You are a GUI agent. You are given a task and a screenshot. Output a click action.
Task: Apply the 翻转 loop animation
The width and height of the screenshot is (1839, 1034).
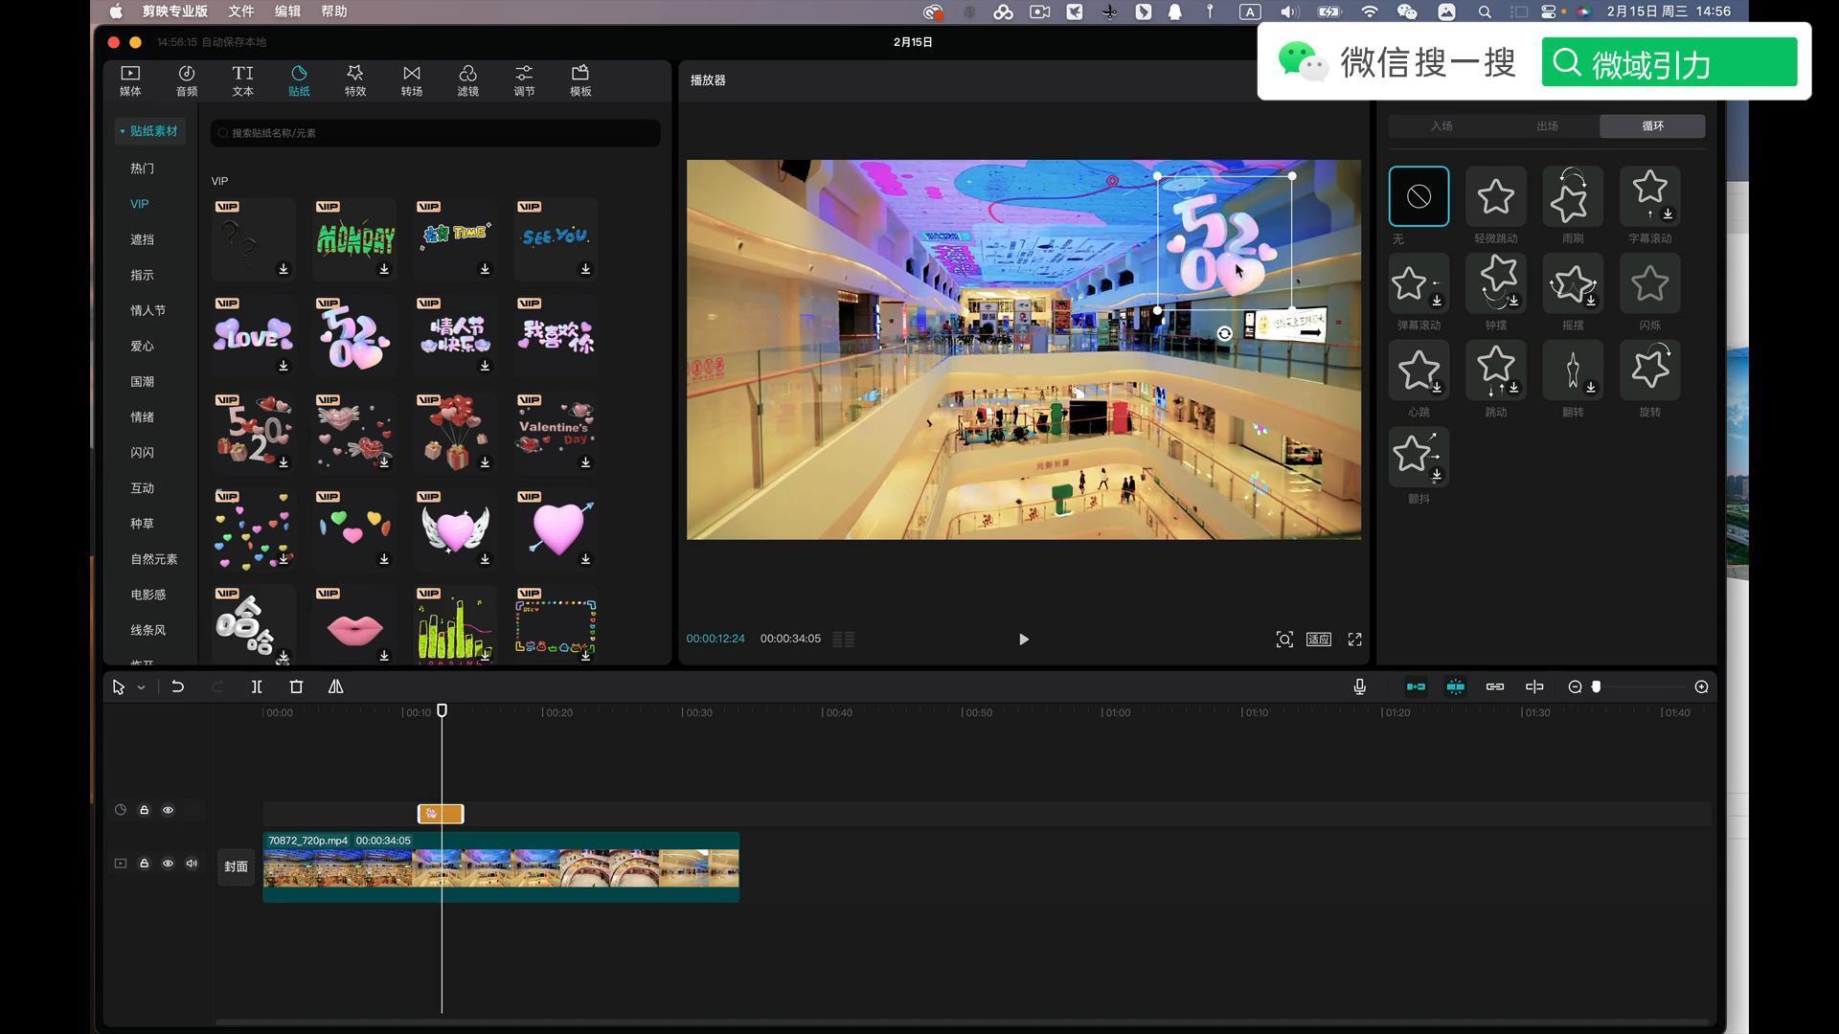[x=1573, y=371]
